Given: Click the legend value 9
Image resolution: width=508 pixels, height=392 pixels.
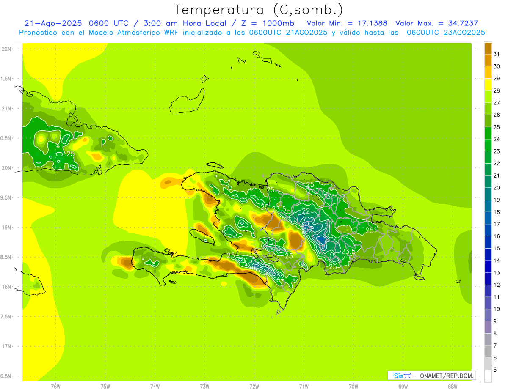Looking at the screenshot, I should [x=495, y=321].
